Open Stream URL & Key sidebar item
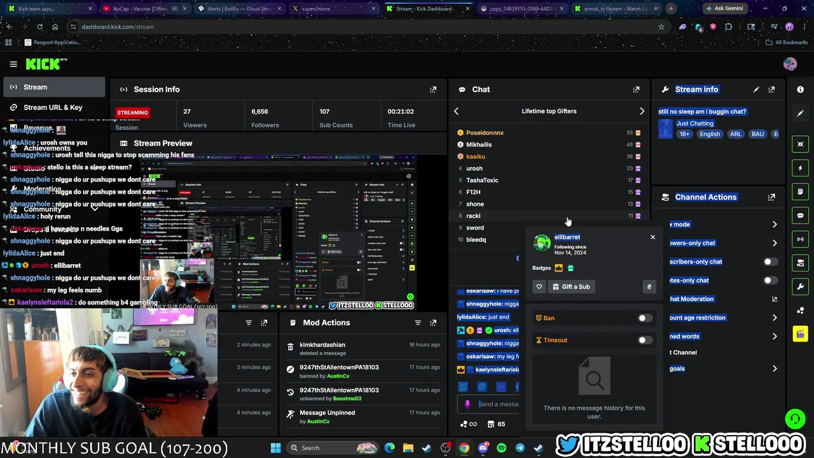814x458 pixels. point(54,108)
